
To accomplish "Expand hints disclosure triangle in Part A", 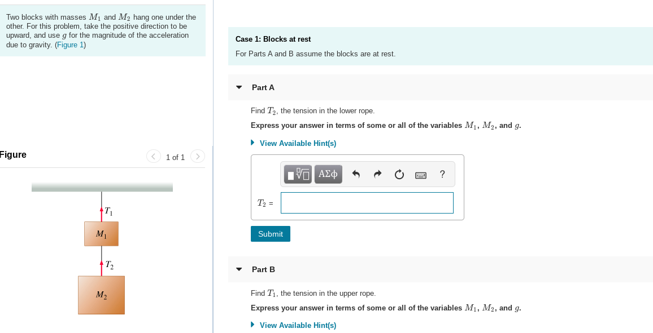I will point(252,143).
